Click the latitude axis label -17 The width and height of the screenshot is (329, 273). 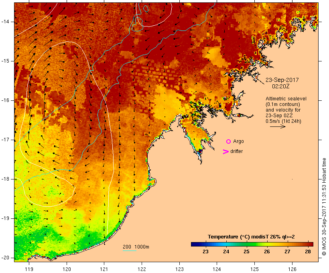pos(5,140)
